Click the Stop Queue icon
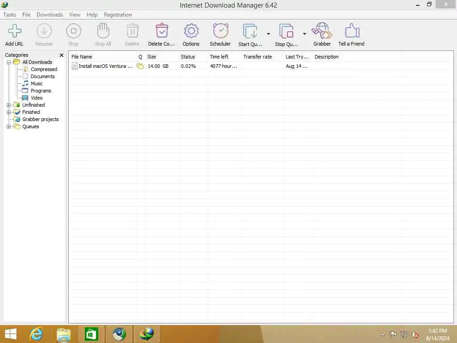Viewport: 457px width, 343px height. tap(286, 32)
